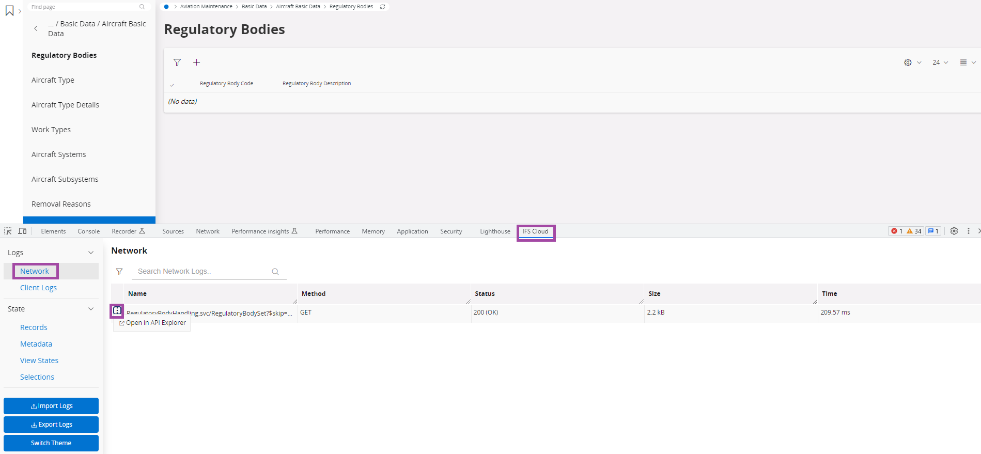Click the inspect element picker icon
The image size is (981, 454).
pos(8,231)
